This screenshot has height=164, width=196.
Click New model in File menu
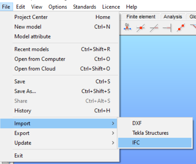pos(62,27)
